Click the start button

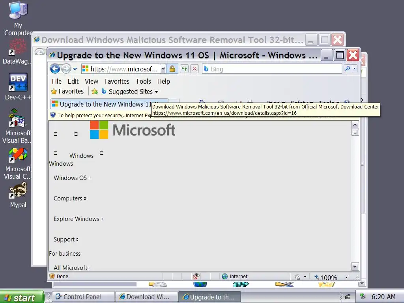22,297
